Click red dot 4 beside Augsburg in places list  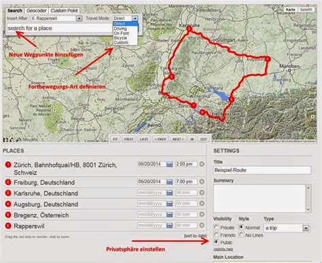[8, 204]
